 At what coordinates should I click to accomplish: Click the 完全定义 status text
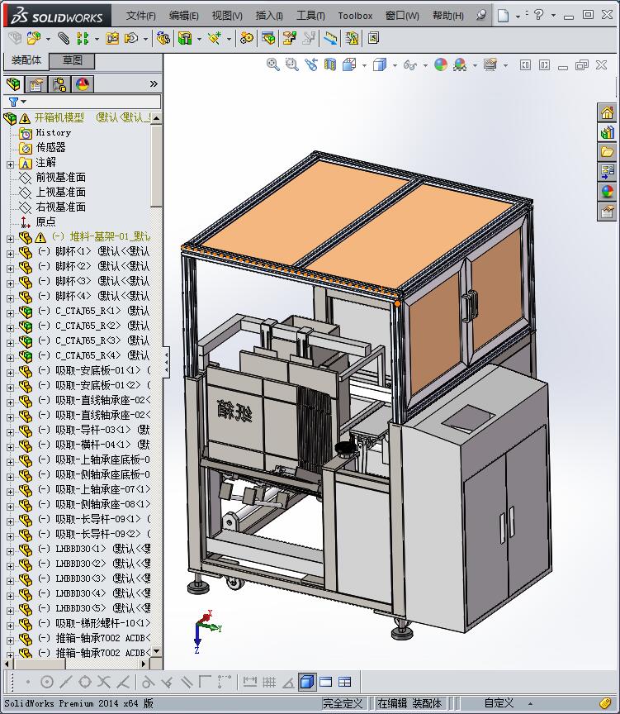tap(343, 703)
